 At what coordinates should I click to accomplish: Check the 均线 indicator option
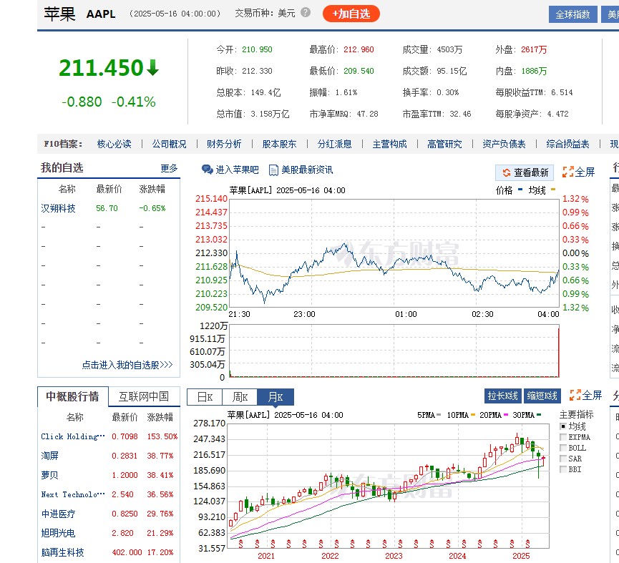point(563,426)
